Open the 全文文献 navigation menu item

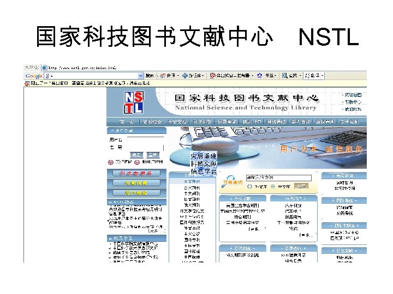pyautogui.click(x=177, y=122)
